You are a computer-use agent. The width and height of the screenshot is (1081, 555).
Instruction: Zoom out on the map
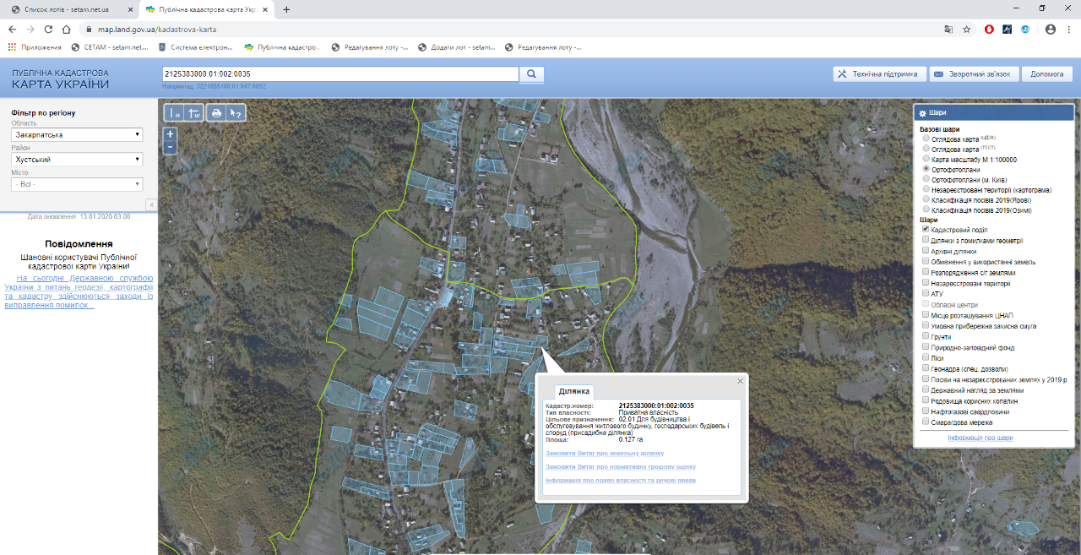pyautogui.click(x=171, y=146)
